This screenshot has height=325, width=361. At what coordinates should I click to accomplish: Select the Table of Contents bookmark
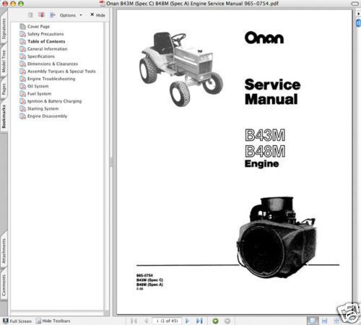(x=46, y=41)
